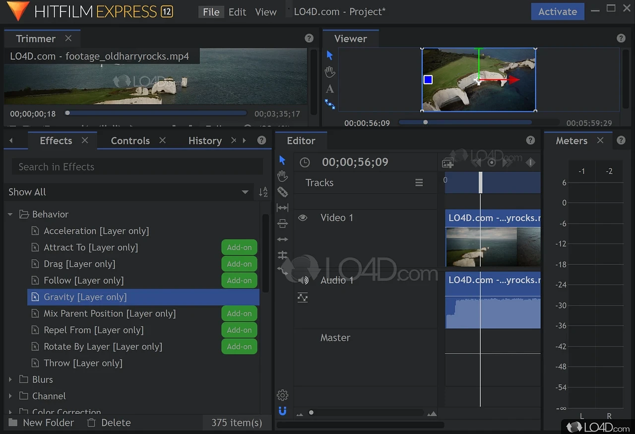Expand the Blurs folder
635x434 pixels.
pyautogui.click(x=10, y=379)
